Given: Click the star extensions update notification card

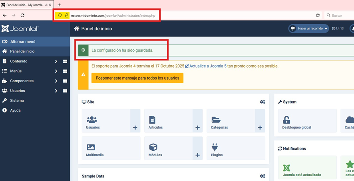Looking at the screenshot, I should click(347, 168).
